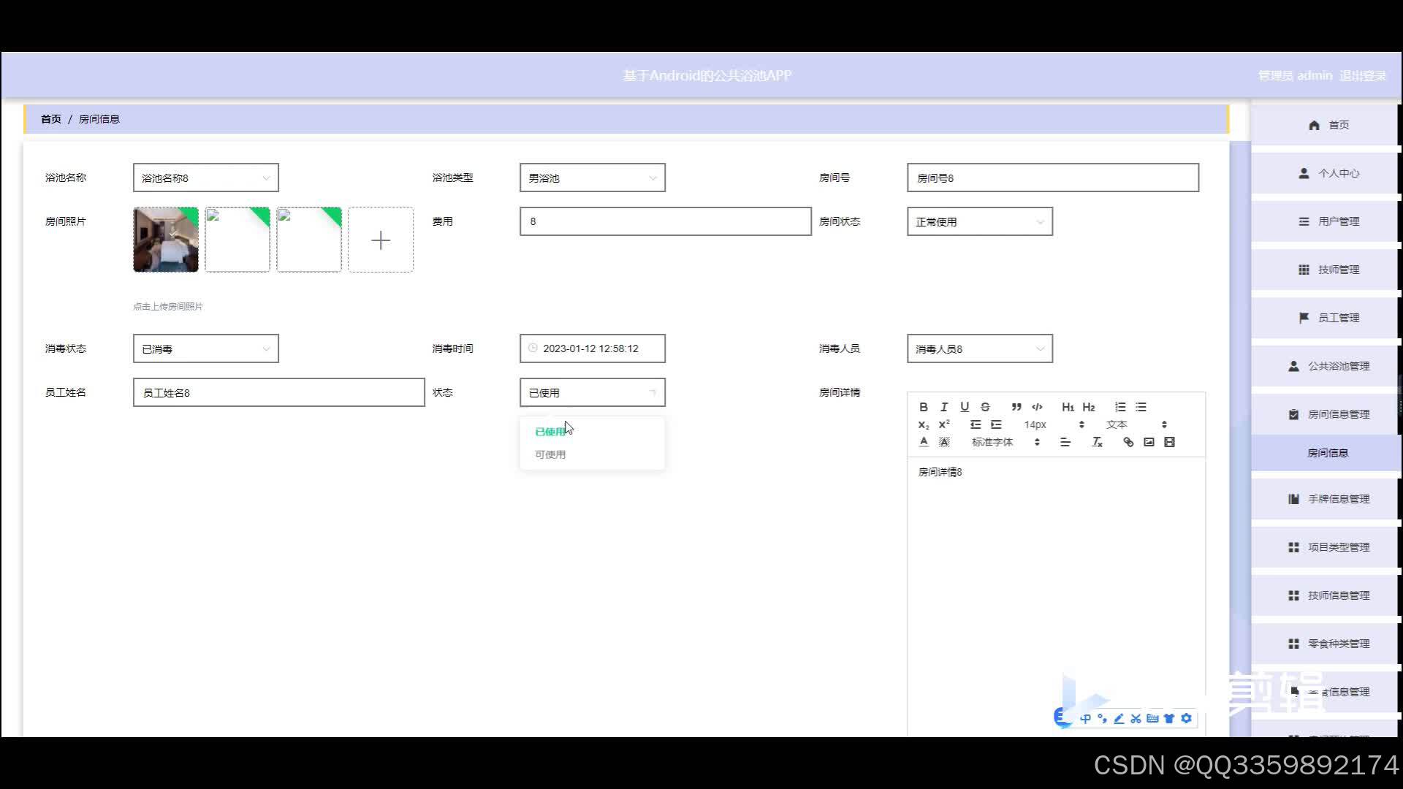This screenshot has height=789, width=1403.
Task: Open the 标准字体 font family dropdown
Action: pos(1005,442)
